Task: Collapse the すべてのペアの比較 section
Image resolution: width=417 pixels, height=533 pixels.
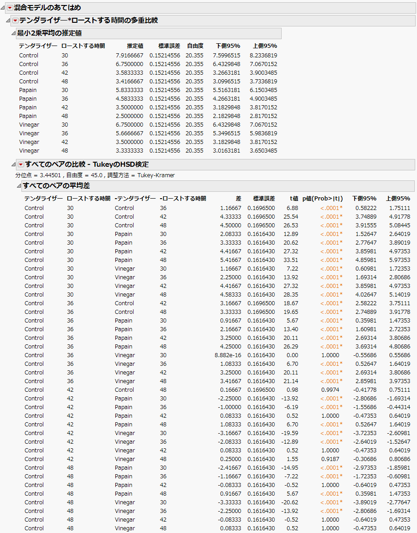Action: point(14,164)
